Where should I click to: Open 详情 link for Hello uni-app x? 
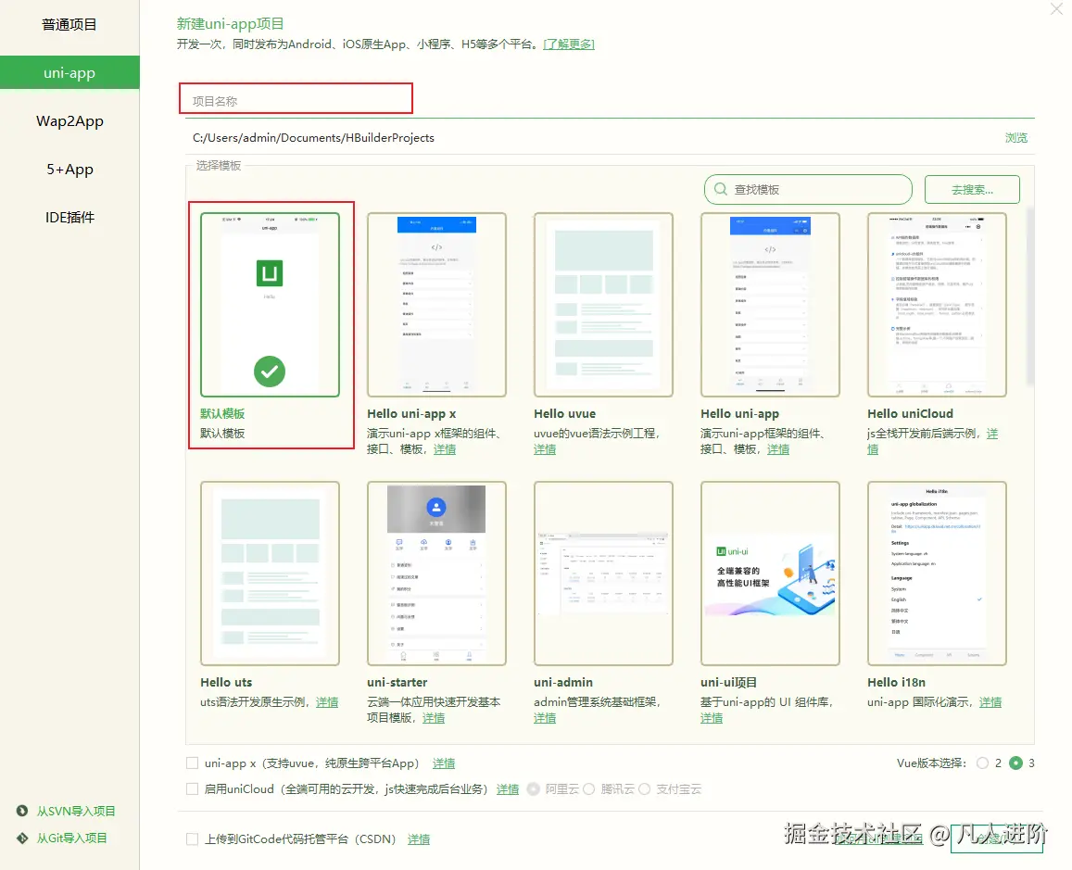[x=445, y=449]
